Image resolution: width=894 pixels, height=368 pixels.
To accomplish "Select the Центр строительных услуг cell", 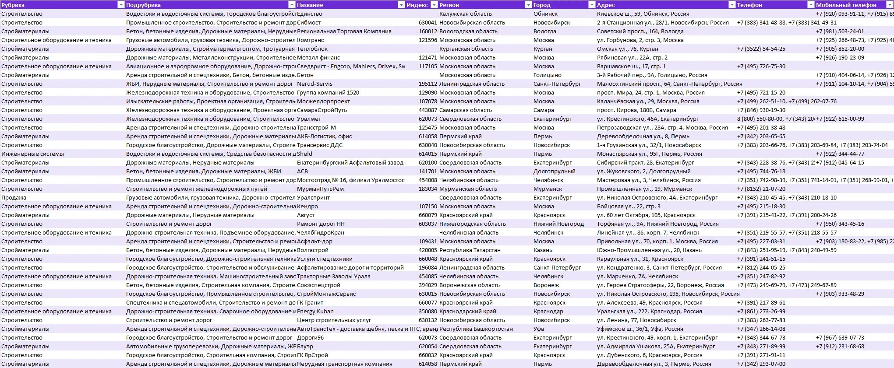I will [x=350, y=320].
